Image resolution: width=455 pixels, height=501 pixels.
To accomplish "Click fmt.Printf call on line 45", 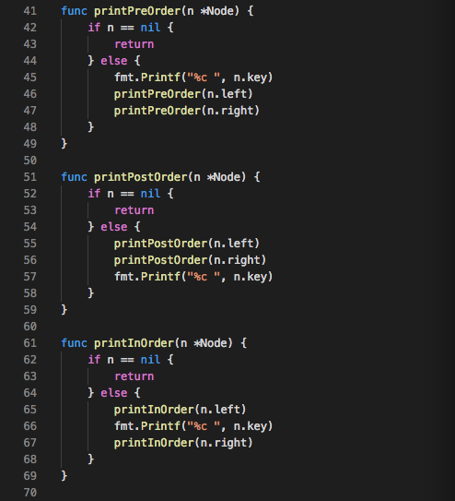I will coord(193,78).
